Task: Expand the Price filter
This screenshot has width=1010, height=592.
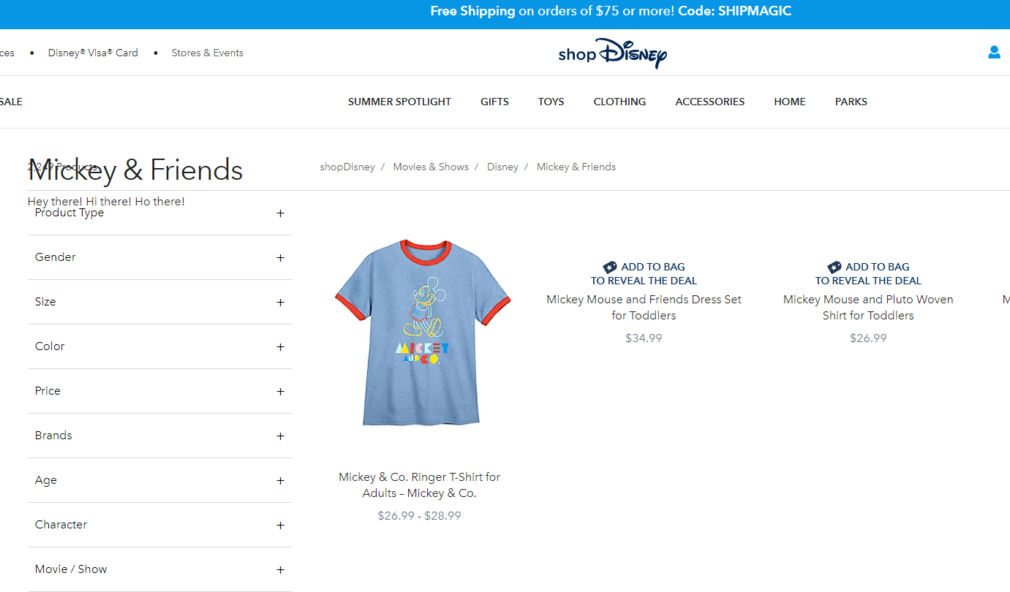Action: coord(160,391)
